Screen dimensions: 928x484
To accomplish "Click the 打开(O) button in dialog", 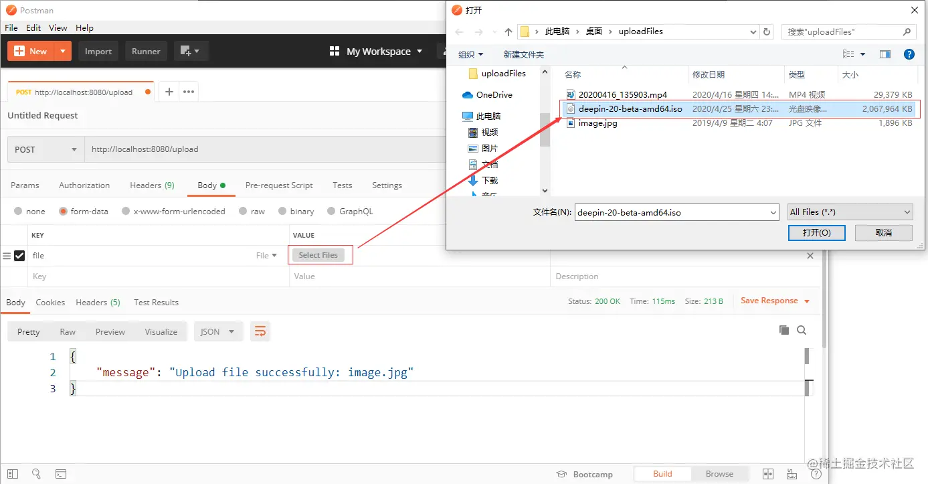I will (816, 232).
